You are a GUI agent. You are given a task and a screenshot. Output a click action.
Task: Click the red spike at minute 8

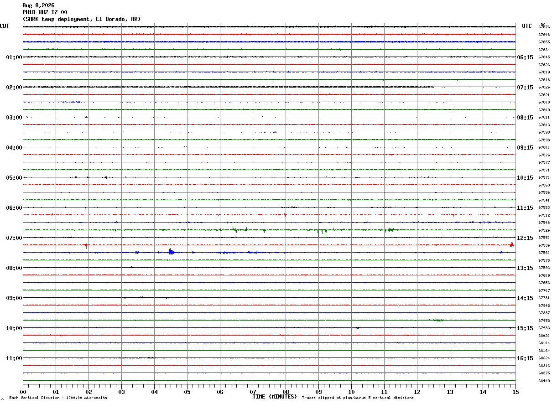[285, 215]
